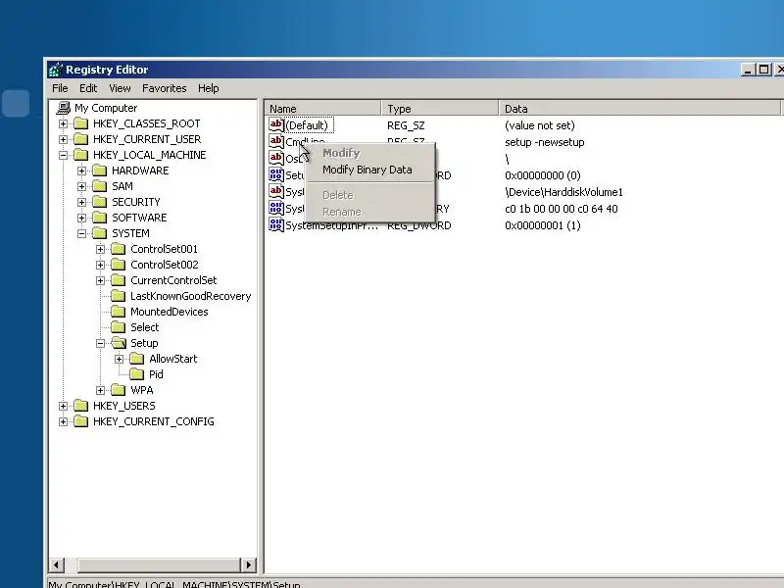This screenshot has width=784, height=588.
Task: Click the Select key folder icon
Action: point(119,327)
